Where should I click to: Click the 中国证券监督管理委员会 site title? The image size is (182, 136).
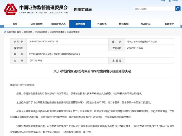click(44, 8)
